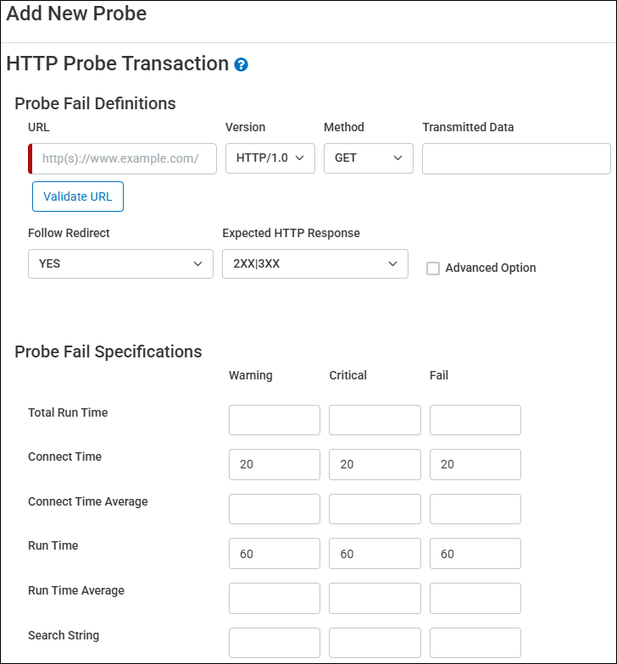Click the help icon beside HTTP Probe Transaction
The height and width of the screenshot is (664, 617).
coord(242,64)
